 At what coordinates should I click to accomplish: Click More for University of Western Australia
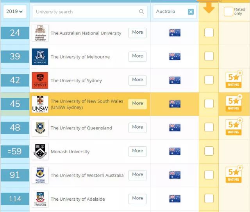pos(137,175)
